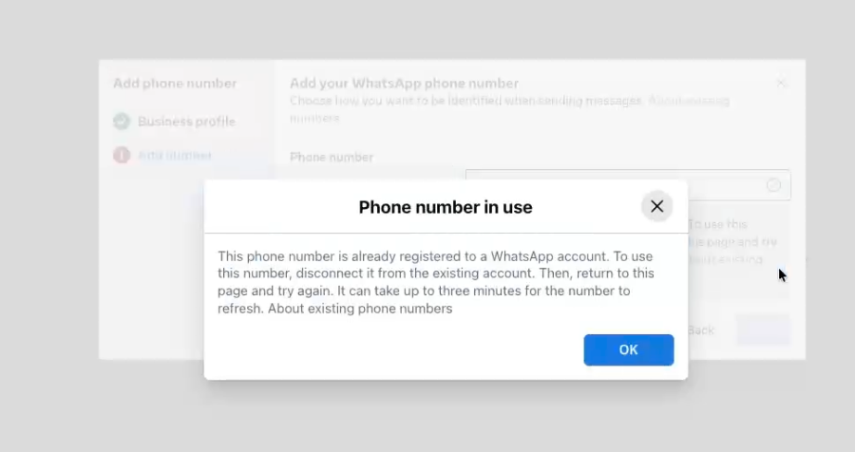Click the red error icon beside Add number
Viewport: 855px width, 452px height.
click(x=122, y=156)
